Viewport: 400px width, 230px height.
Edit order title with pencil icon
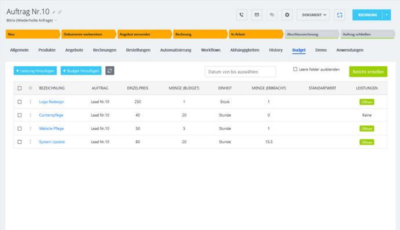[x=54, y=12]
